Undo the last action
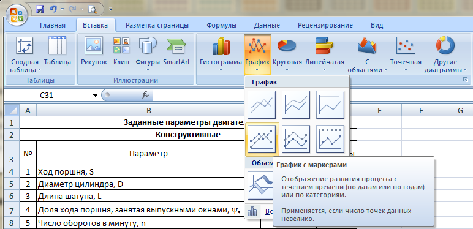473x229 pixels. coord(53,9)
